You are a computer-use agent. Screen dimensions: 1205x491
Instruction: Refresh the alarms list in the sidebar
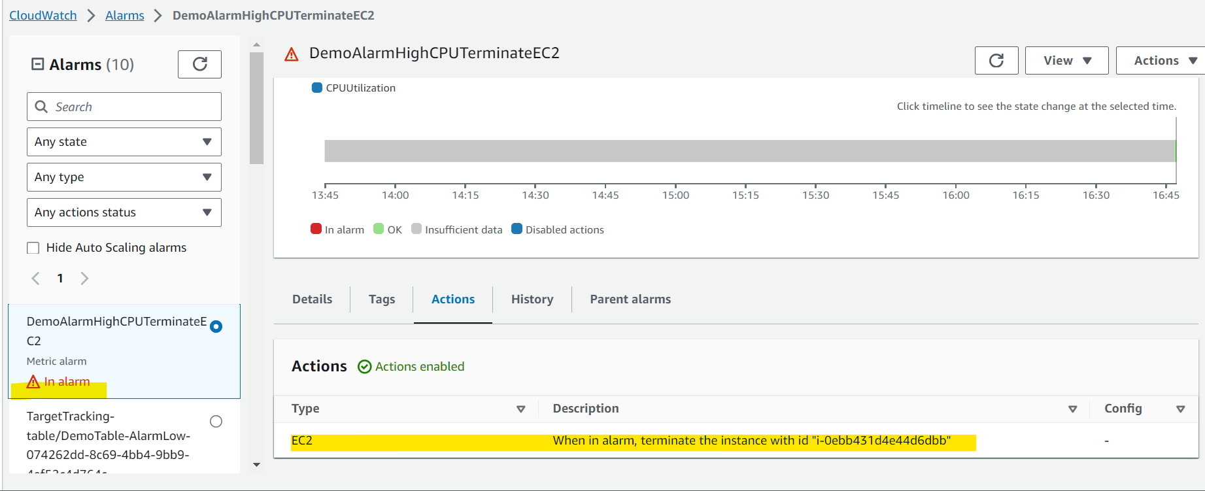[199, 64]
